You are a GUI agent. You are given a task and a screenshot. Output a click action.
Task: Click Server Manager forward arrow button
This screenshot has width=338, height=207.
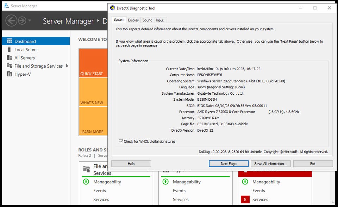[x=22, y=21]
